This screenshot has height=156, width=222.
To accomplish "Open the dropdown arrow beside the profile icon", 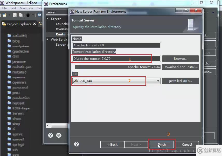I will click(x=33, y=15).
